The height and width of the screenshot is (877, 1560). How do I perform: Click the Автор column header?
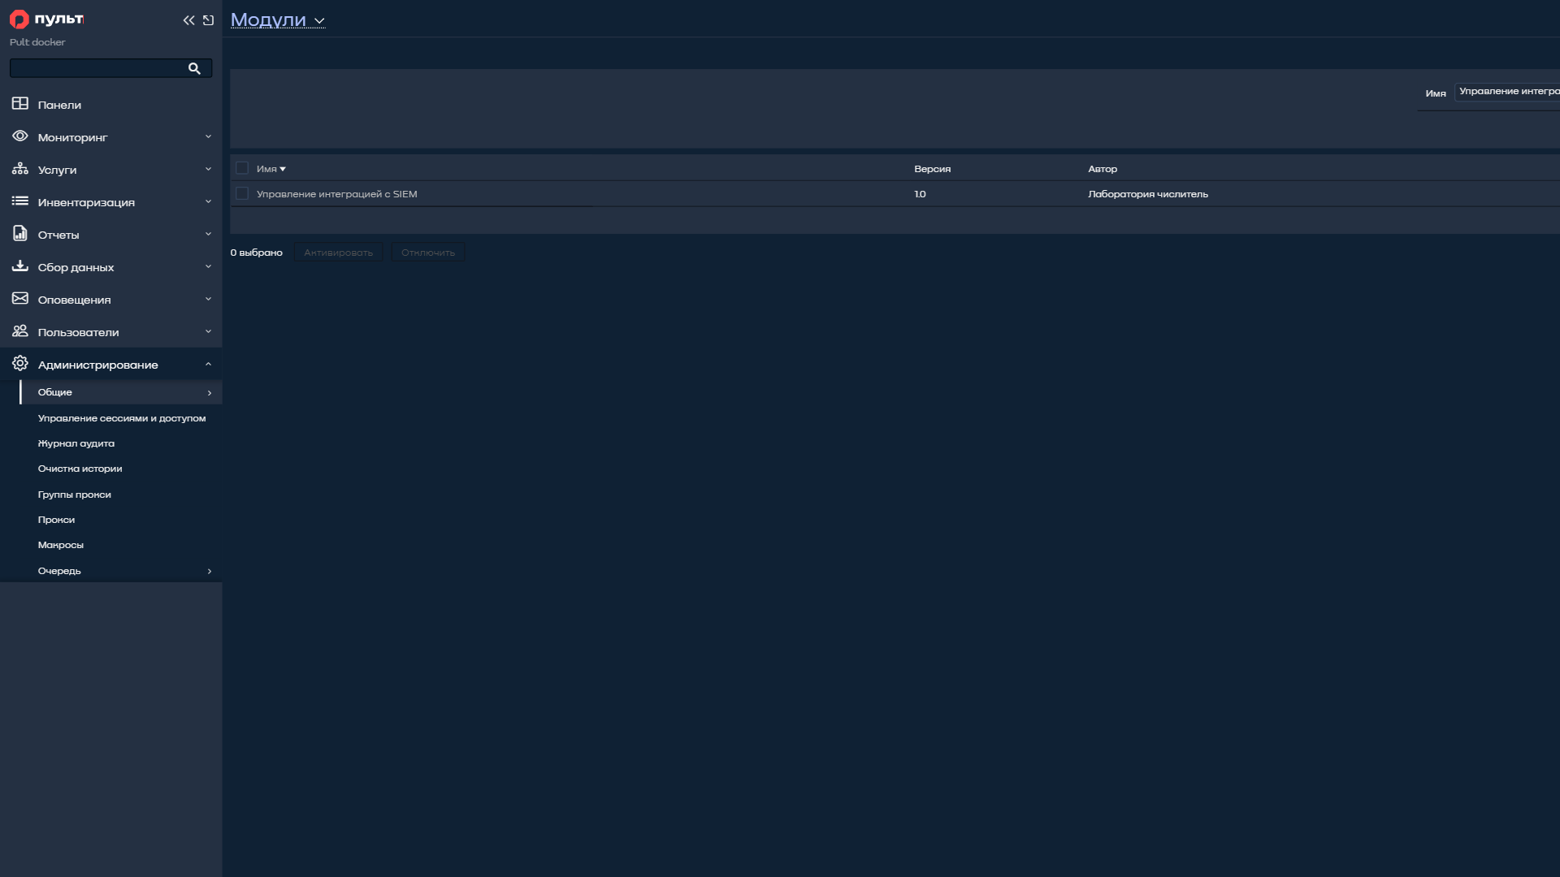(x=1103, y=169)
